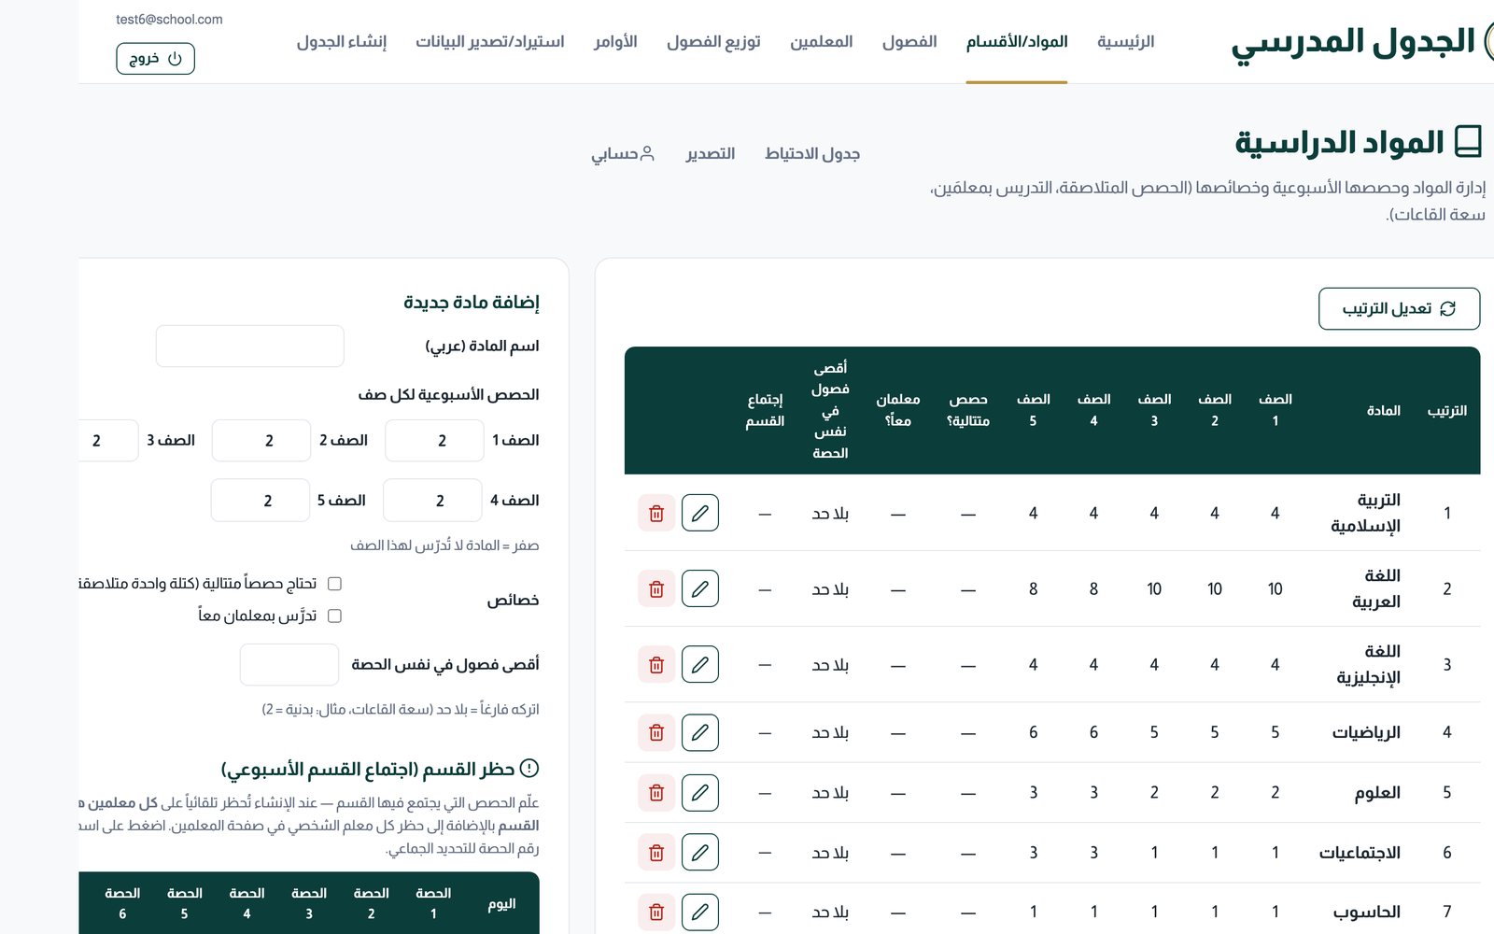Viewport: 1494px width, 934px height.
Task: Click بلا حد in the الرياضيات row
Action: [x=830, y=732]
